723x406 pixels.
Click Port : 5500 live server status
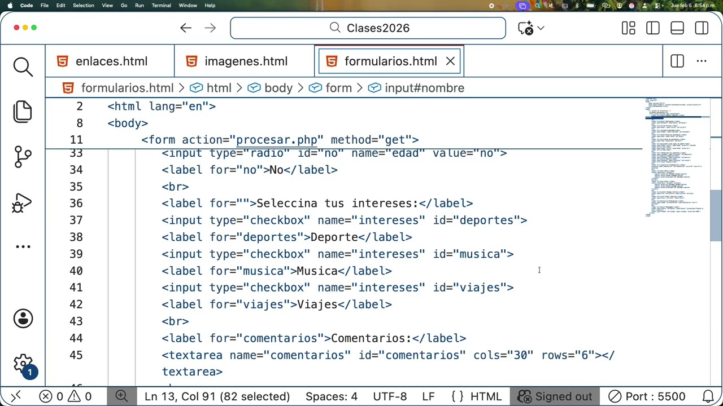647,396
